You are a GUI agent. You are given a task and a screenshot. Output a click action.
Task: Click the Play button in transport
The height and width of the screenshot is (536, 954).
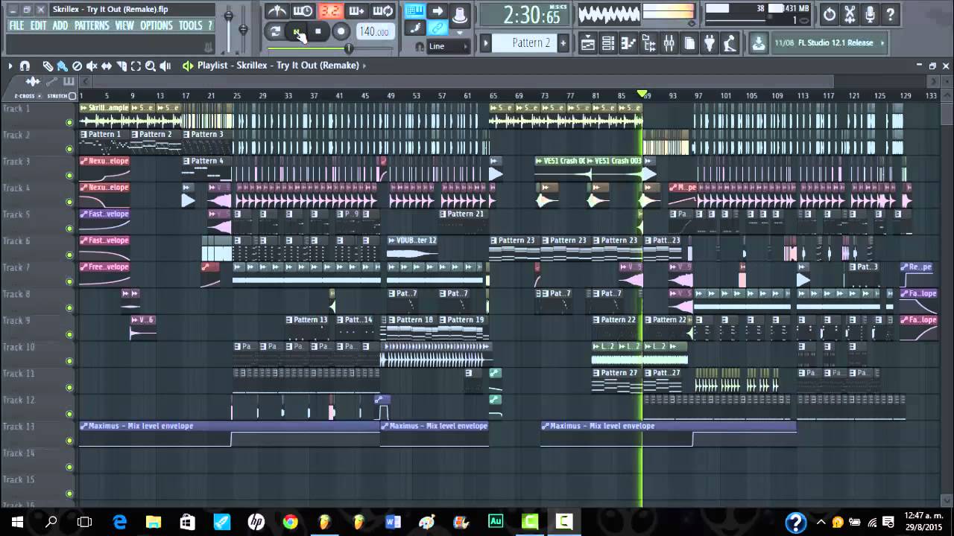point(297,31)
